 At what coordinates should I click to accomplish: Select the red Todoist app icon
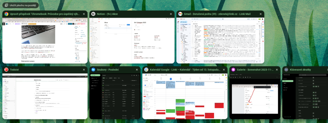[6, 70]
